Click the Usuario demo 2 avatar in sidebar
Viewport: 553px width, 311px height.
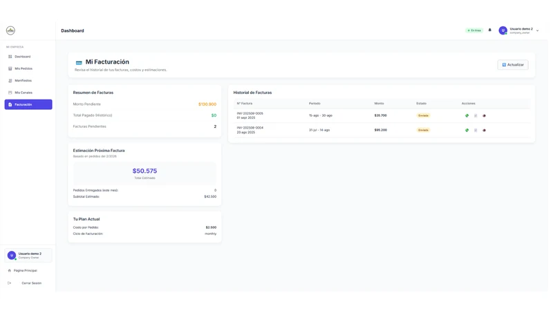pyautogui.click(x=12, y=255)
